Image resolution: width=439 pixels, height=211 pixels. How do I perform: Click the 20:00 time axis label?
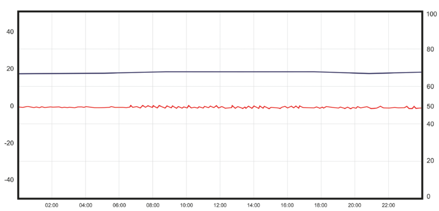(355, 205)
